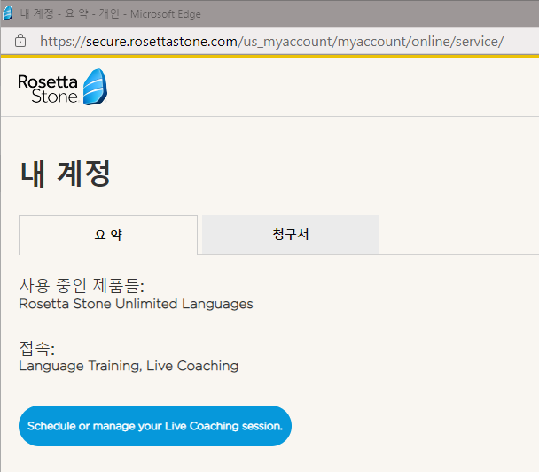This screenshot has height=472, width=539.
Task: Switch to the 요 약 tab
Action: (x=108, y=236)
